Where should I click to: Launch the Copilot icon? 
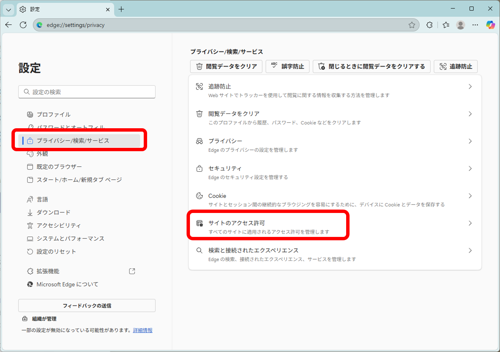pos(490,25)
